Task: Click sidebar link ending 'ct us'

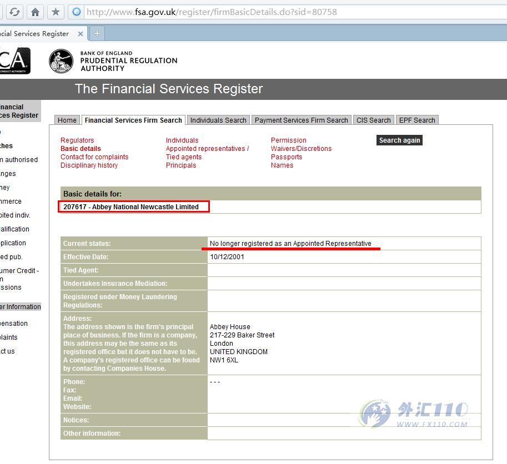Action: coord(7,351)
